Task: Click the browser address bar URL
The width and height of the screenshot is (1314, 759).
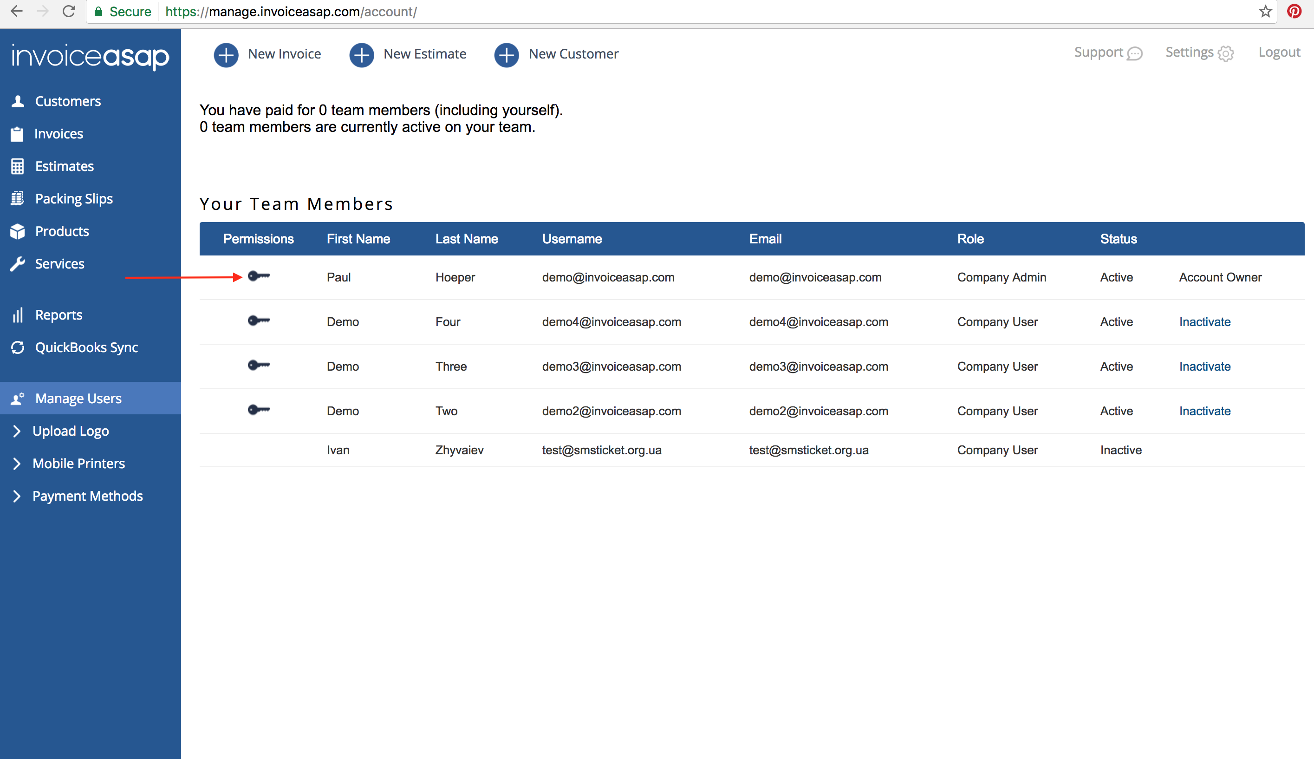Action: click(312, 12)
